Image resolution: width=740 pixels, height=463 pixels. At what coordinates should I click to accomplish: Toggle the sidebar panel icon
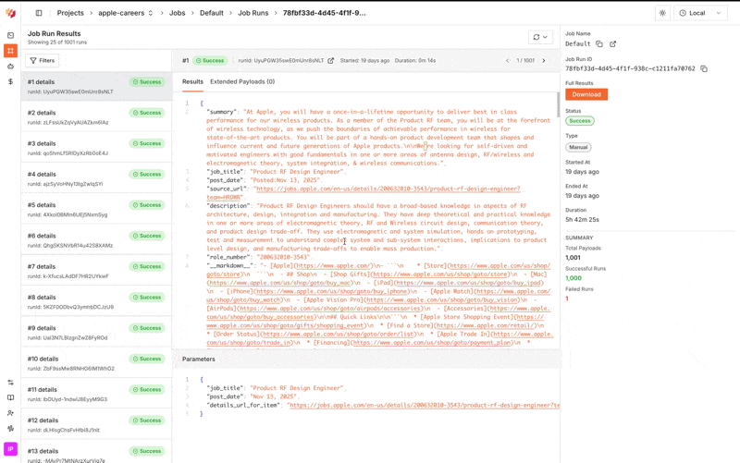(39, 13)
